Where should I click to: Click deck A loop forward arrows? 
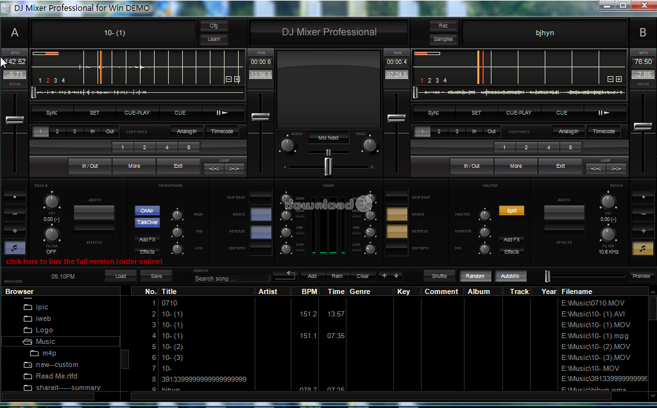coord(234,168)
